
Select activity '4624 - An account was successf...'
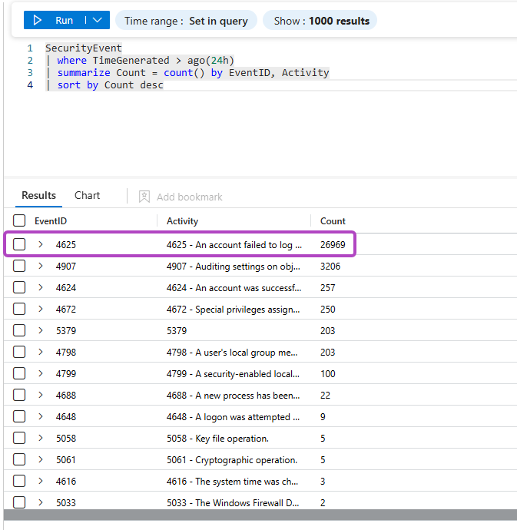[234, 288]
